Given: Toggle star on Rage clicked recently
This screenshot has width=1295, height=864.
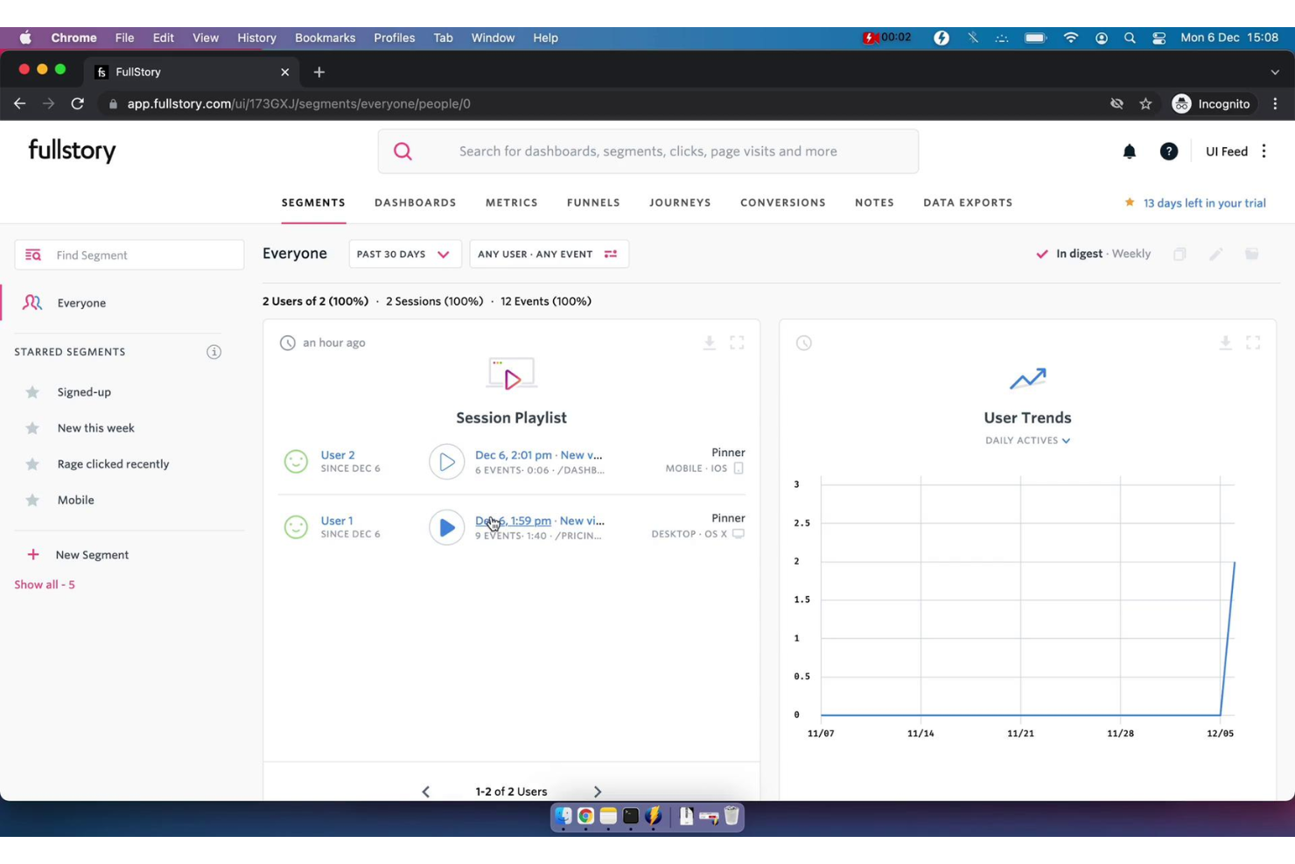Looking at the screenshot, I should click(32, 464).
